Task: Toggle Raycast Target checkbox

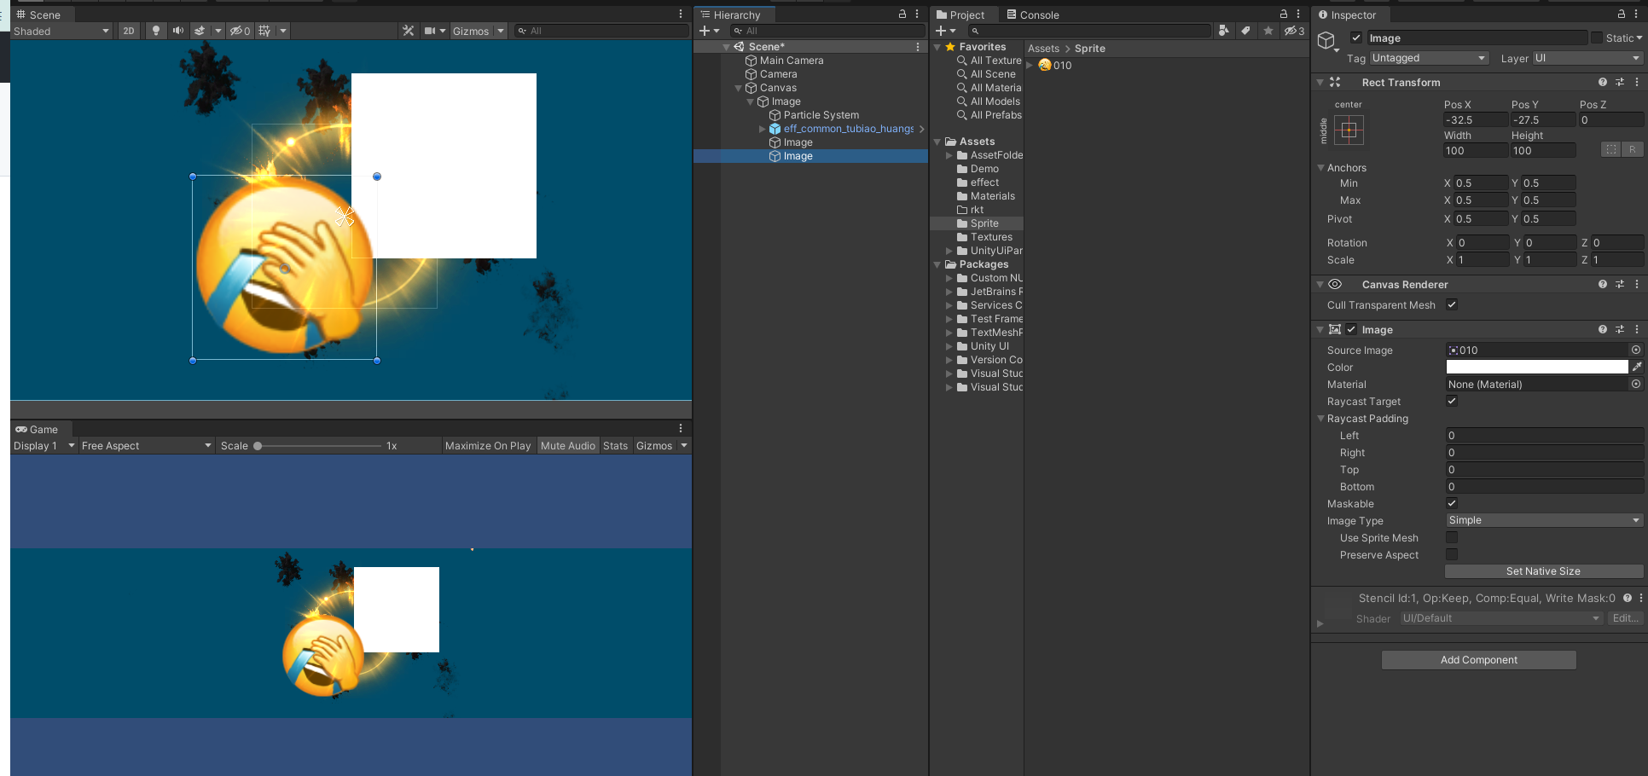Action: point(1452,401)
